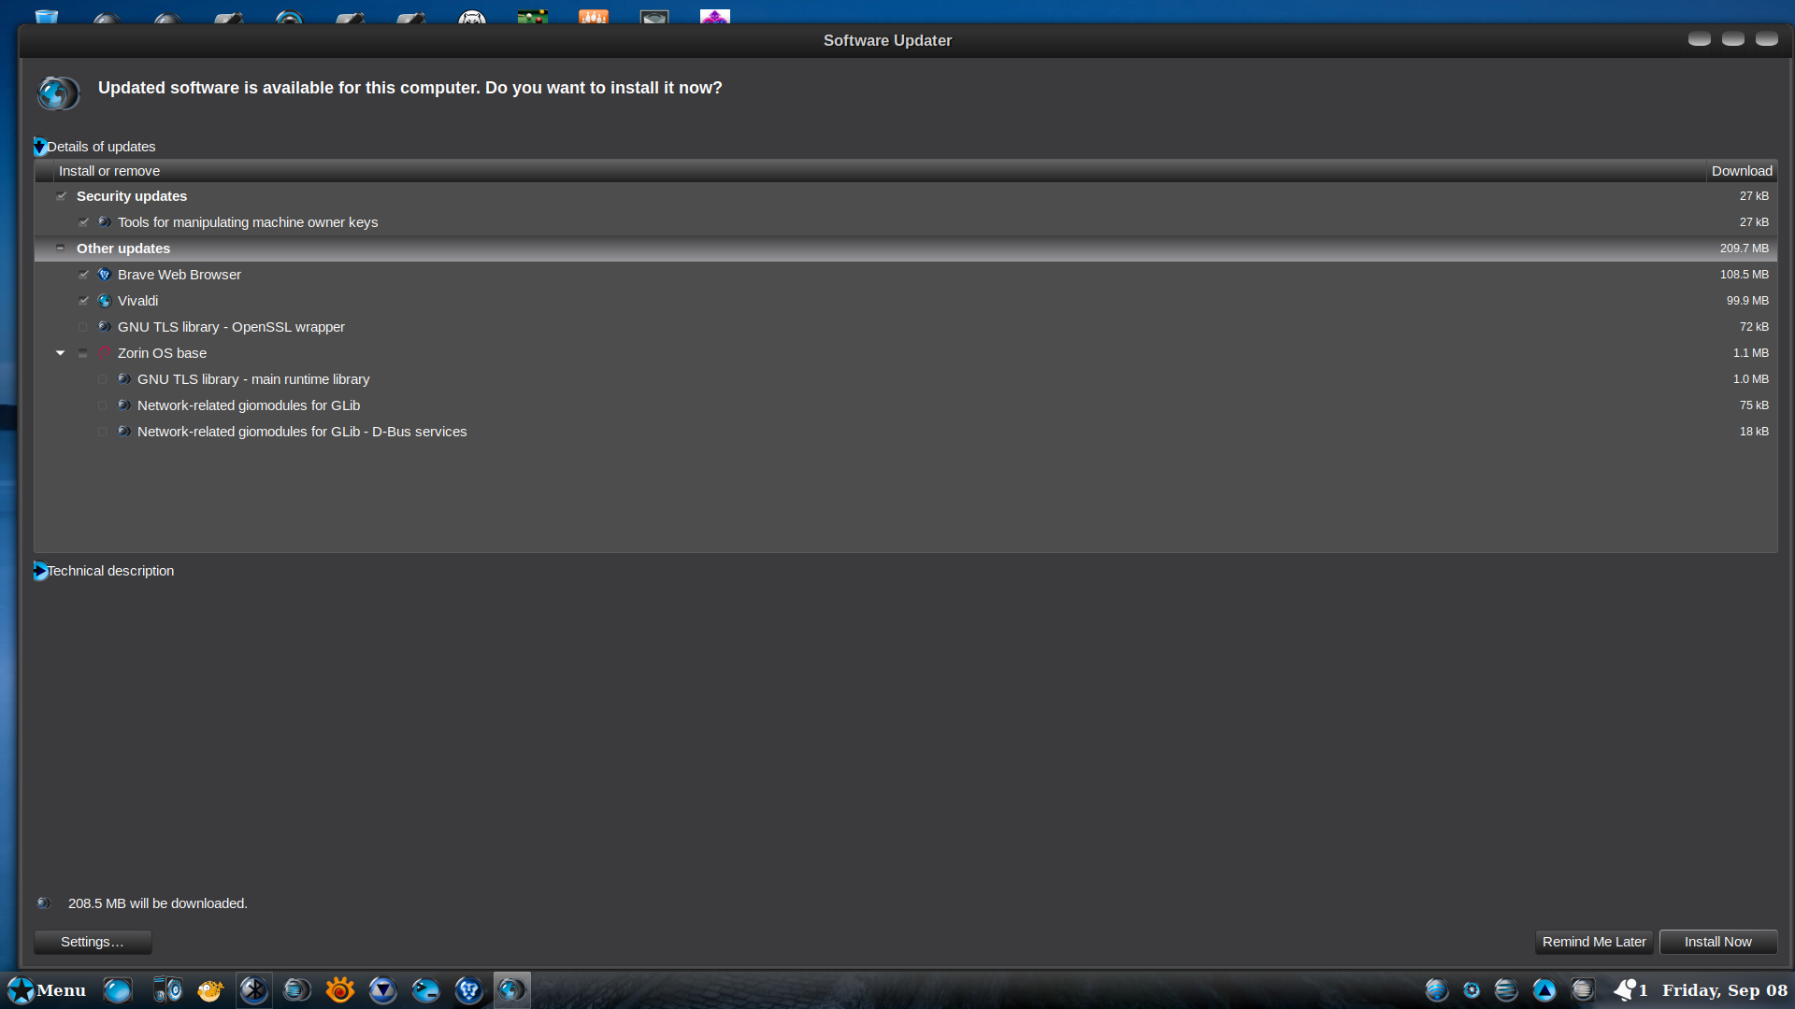Click the 'Download' column header
The width and height of the screenshot is (1795, 1009).
pyautogui.click(x=1742, y=171)
